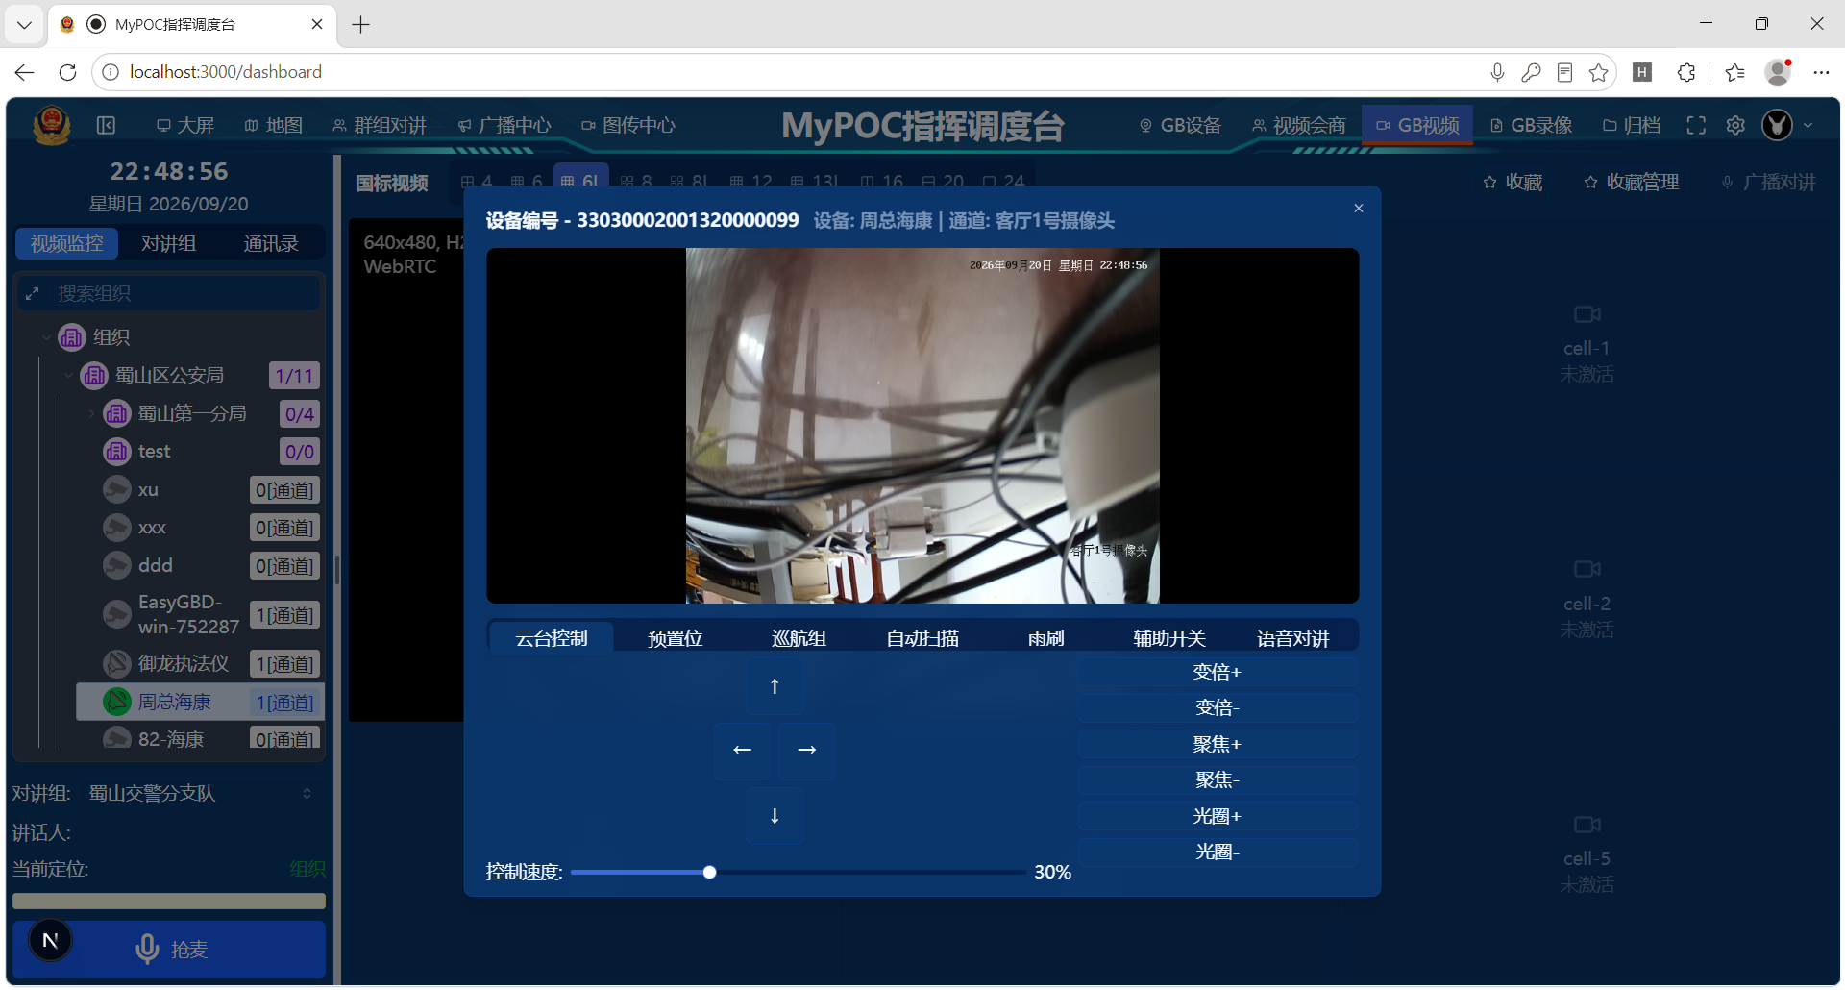Click the 收藏 star button
The height and width of the screenshot is (990, 1845).
[1513, 182]
